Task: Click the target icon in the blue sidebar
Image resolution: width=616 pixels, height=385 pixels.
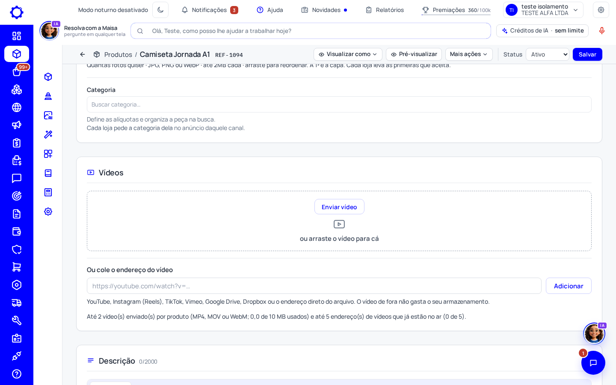Action: coord(17,196)
